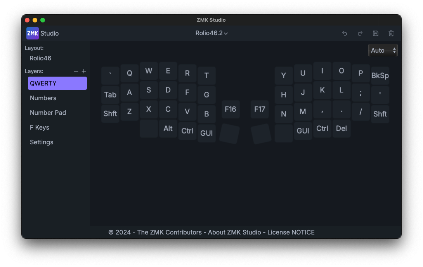Viewport: 423px width, 267px height.
Task: Select the BkSp key
Action: click(380, 75)
